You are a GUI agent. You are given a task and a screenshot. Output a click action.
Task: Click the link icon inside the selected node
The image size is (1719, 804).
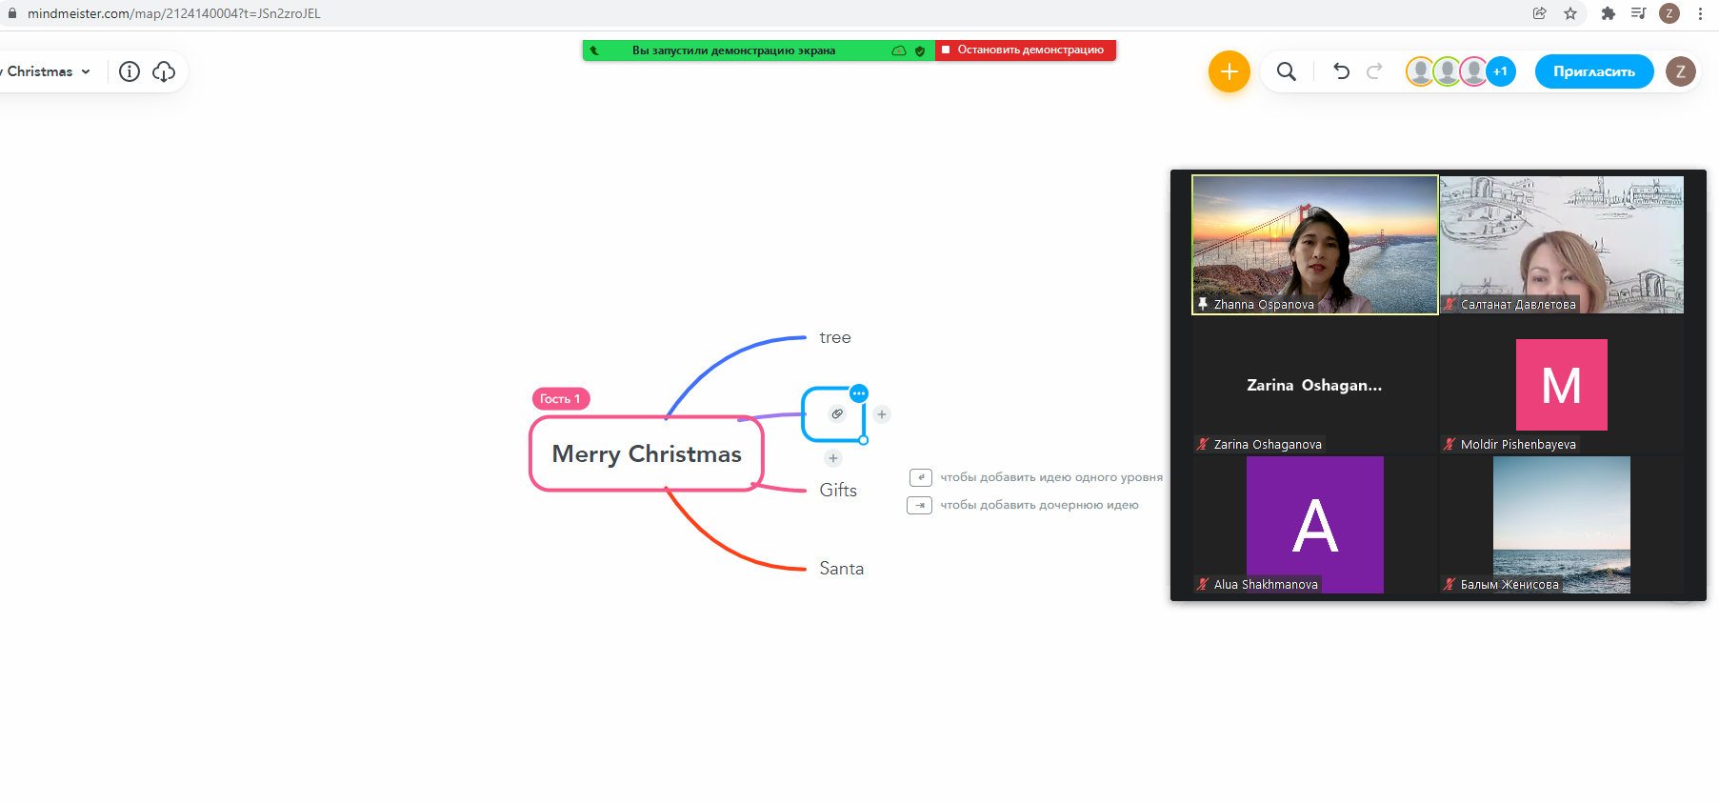tap(837, 413)
